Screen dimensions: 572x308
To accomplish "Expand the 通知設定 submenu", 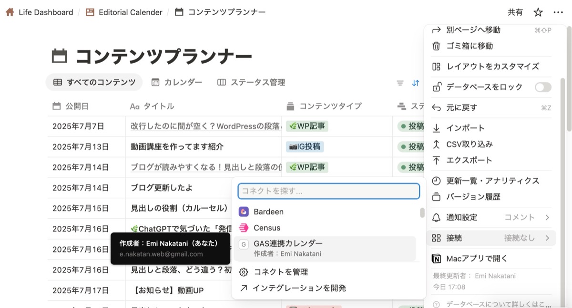I will click(491, 217).
